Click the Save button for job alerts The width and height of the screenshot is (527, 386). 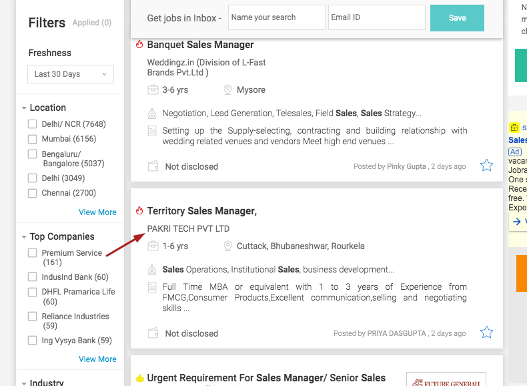click(x=457, y=18)
